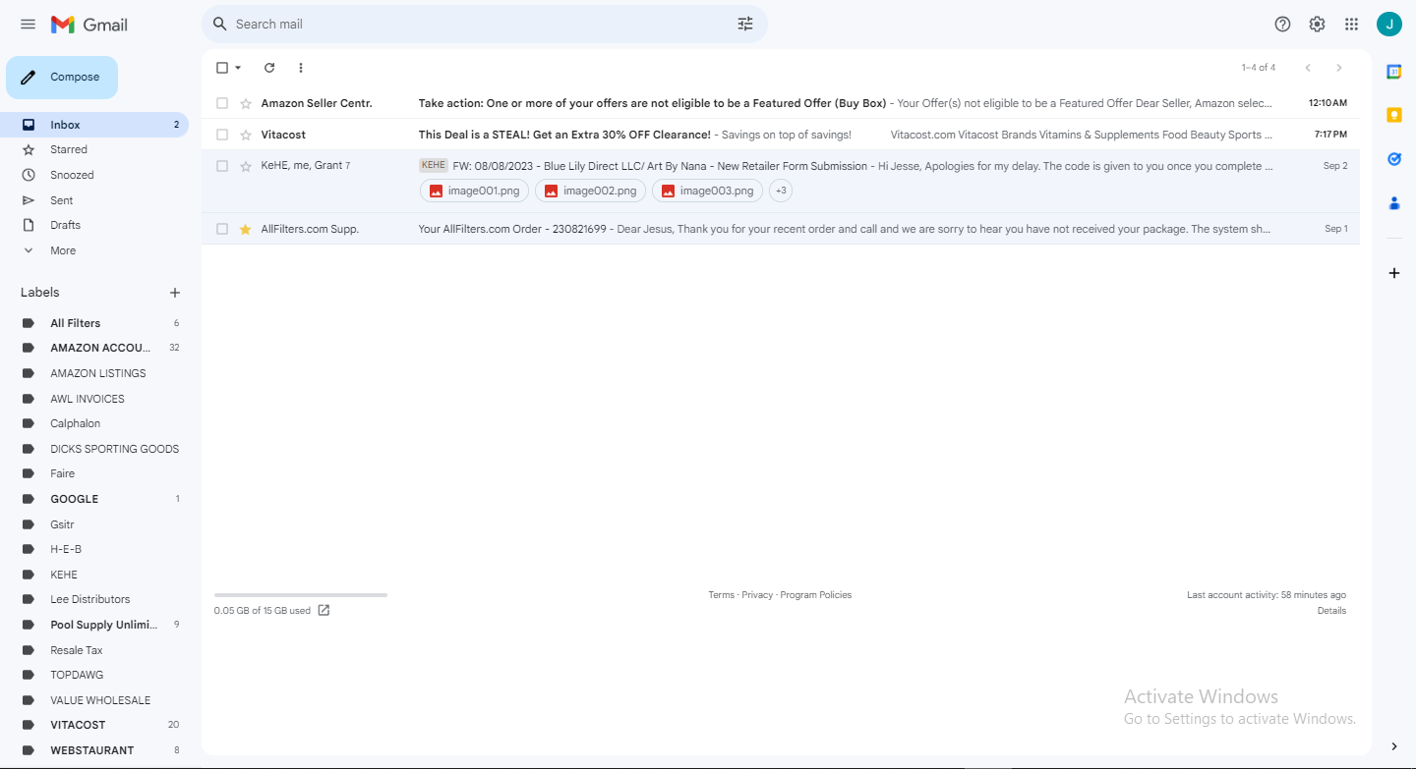Image resolution: width=1416 pixels, height=769 pixels.
Task: Open attachment image002.png
Action: 591,191
